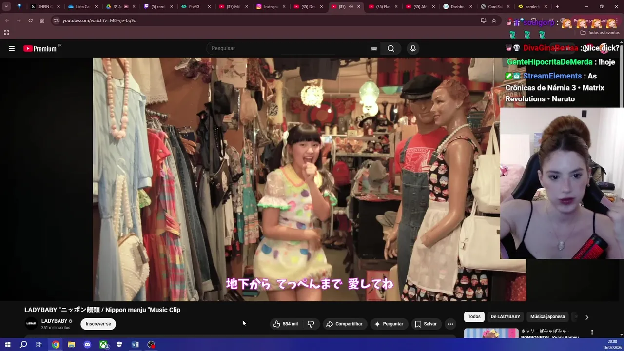The width and height of the screenshot is (624, 351).
Task: Select the Música japonesa filter chip
Action: (x=547, y=317)
